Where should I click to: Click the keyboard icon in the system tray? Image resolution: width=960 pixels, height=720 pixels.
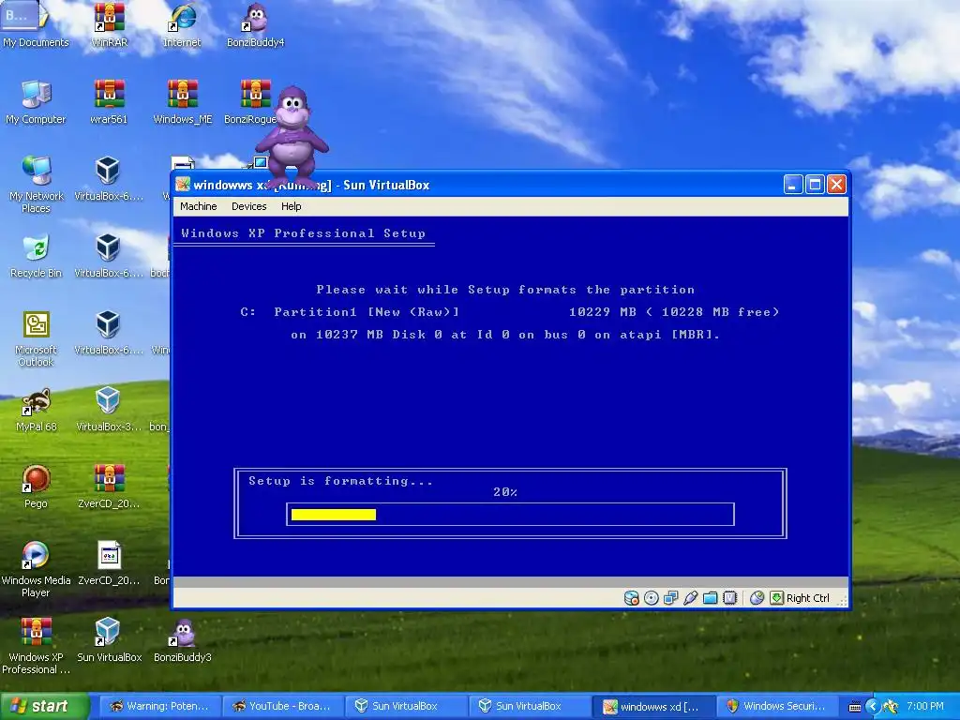coord(855,707)
